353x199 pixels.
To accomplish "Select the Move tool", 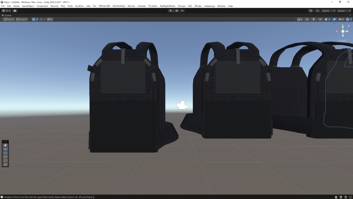I will point(5,149).
